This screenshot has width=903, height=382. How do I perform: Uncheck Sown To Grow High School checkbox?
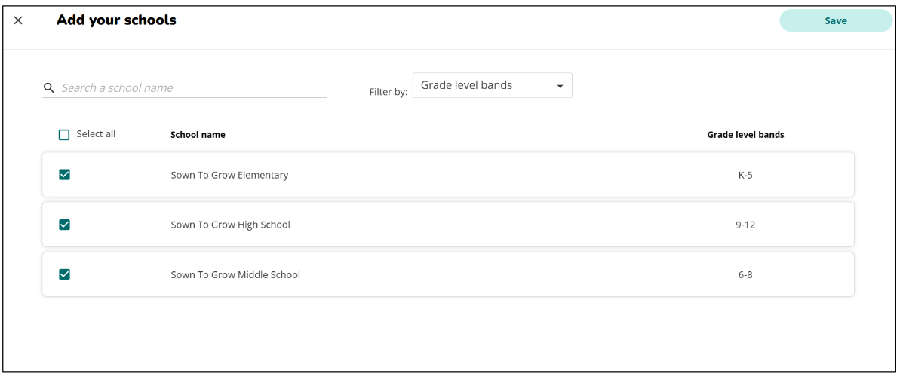click(x=64, y=225)
